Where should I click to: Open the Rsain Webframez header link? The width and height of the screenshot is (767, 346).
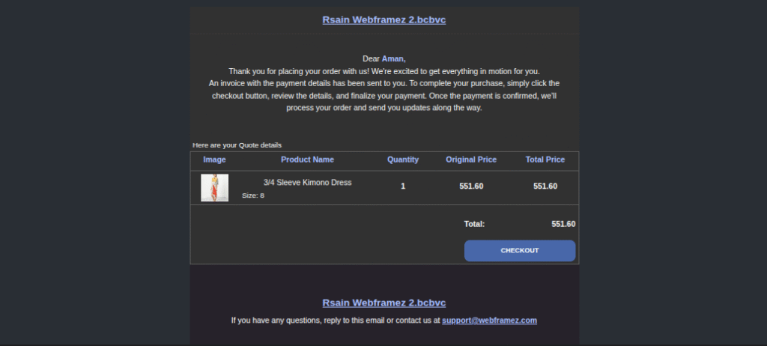pos(384,20)
